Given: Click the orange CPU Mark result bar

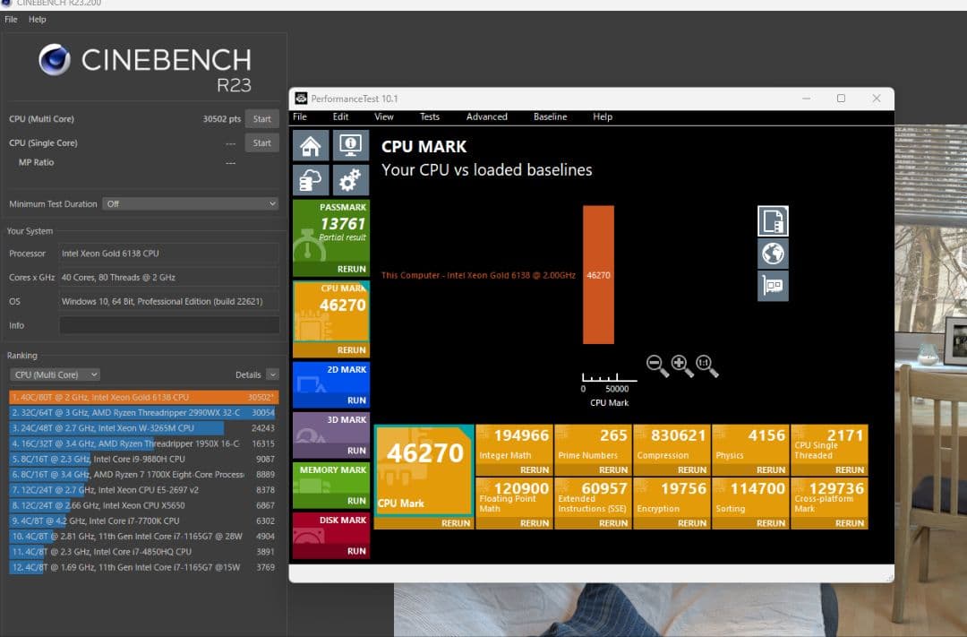Looking at the screenshot, I should (598, 274).
